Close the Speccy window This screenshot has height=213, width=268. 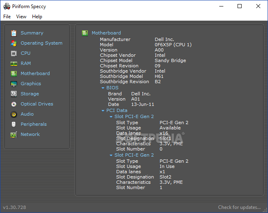[x=258, y=6]
